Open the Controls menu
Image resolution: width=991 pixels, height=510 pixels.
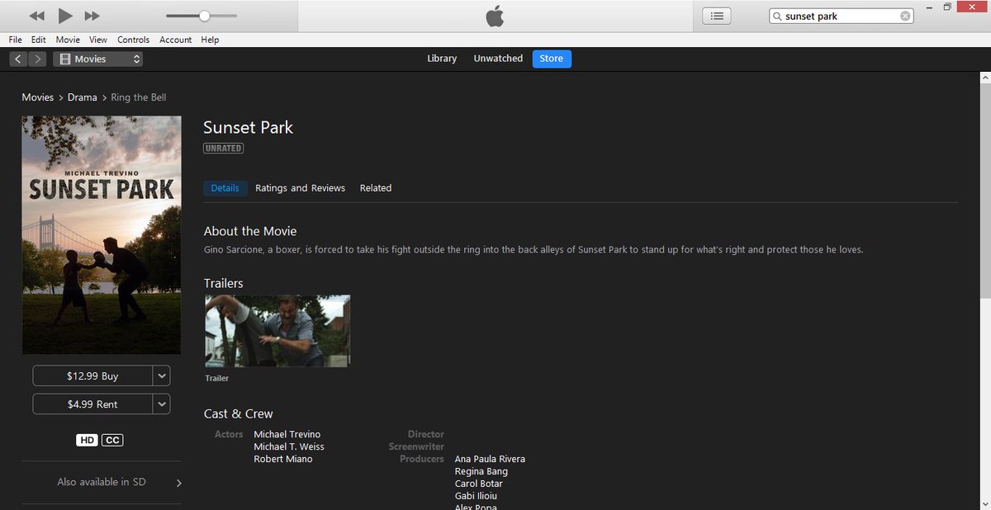pyautogui.click(x=133, y=40)
